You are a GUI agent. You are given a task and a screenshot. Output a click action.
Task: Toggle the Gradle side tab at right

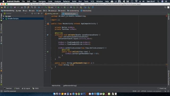(x=169, y=17)
